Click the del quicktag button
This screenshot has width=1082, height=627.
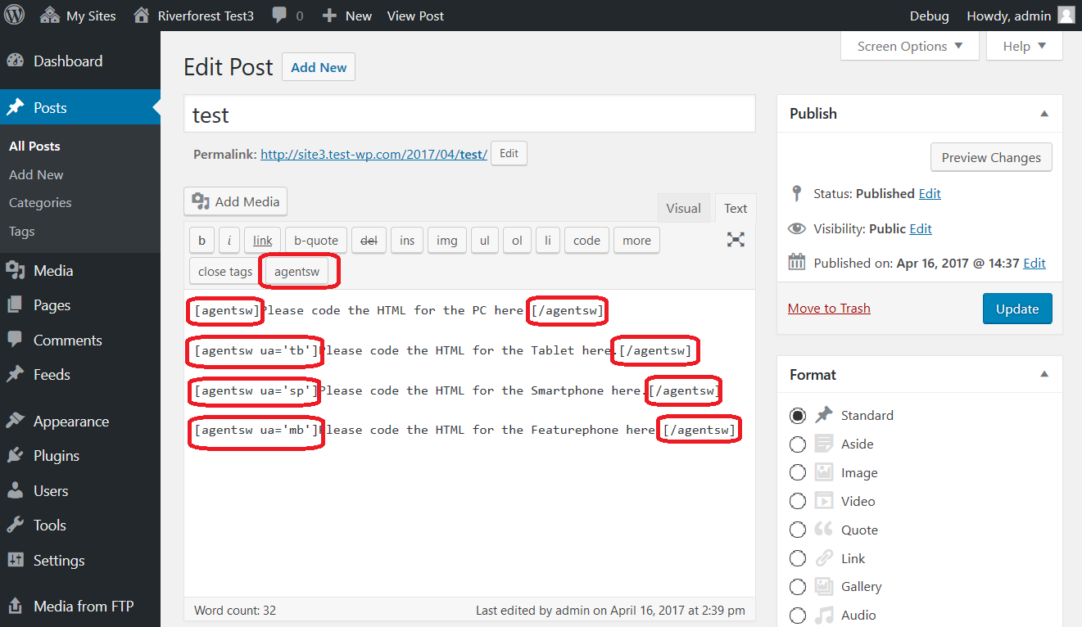tap(369, 241)
